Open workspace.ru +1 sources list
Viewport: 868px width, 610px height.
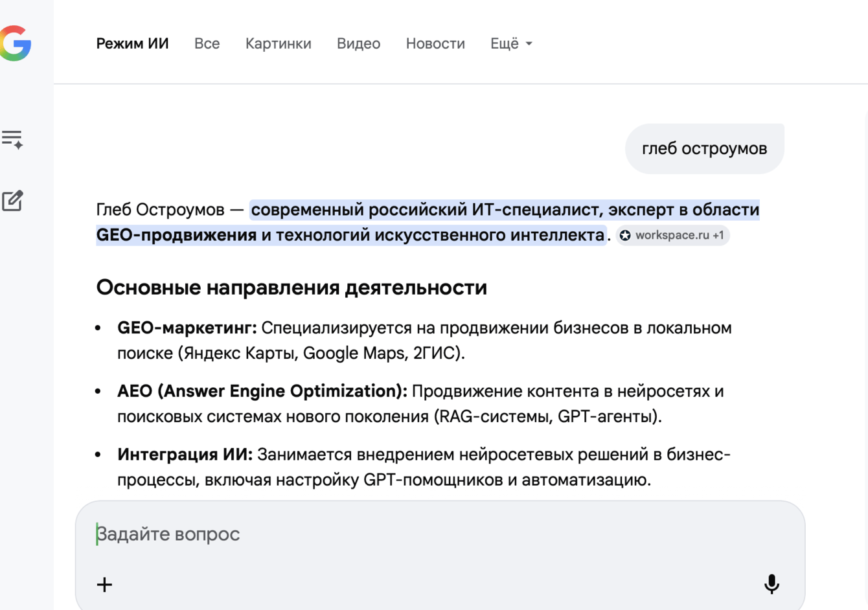coord(673,235)
